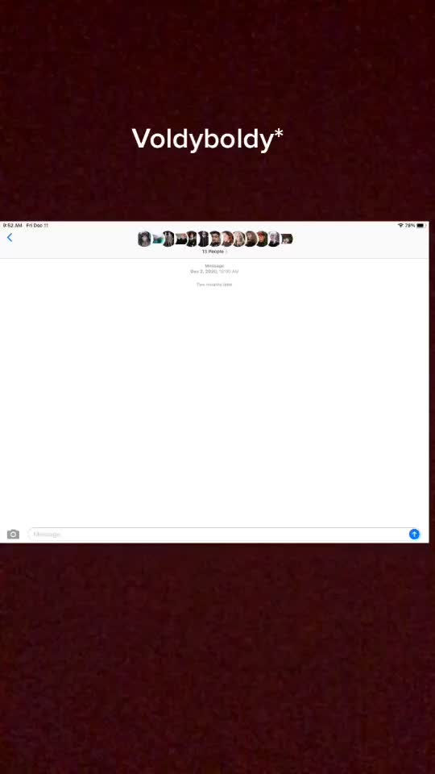
Task: Go back using the blue chevron
Action: [x=10, y=237]
